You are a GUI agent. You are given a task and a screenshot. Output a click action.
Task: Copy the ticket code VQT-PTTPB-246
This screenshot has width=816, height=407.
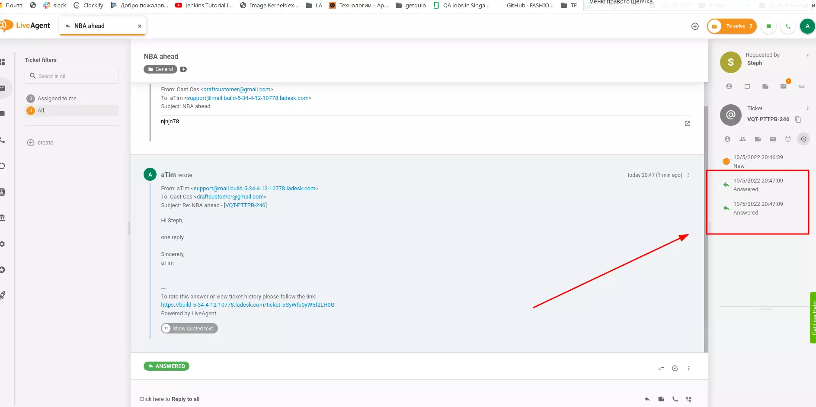point(798,120)
